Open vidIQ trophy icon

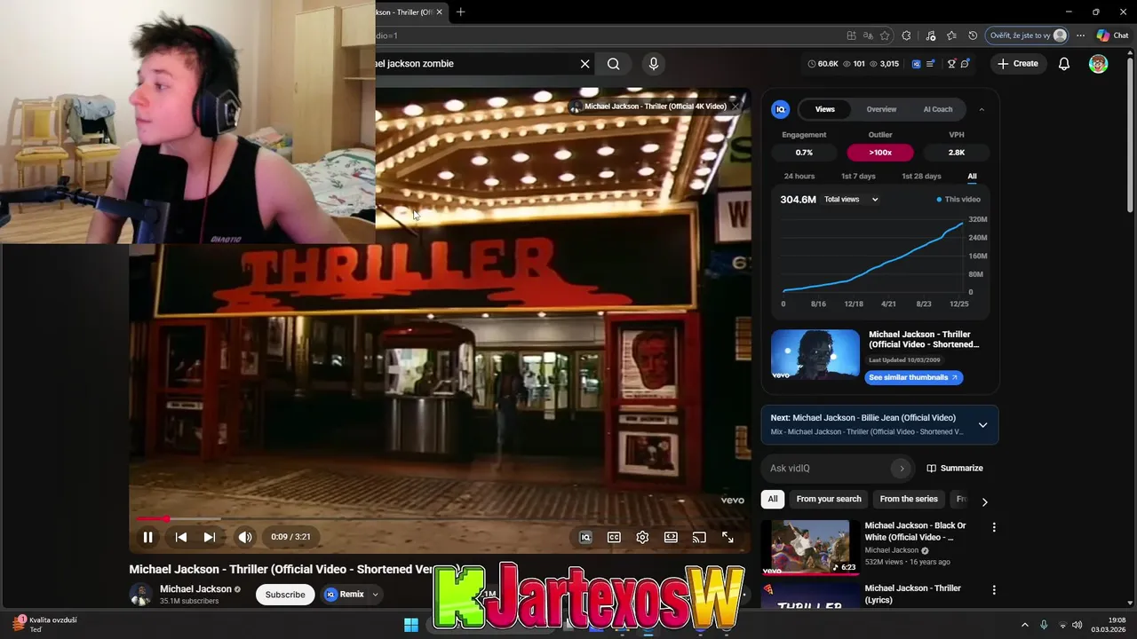[x=951, y=64]
